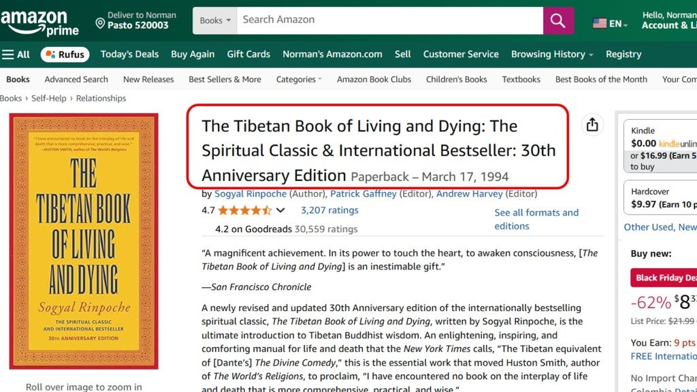Open the Children's Books section
The width and height of the screenshot is (697, 392).
[456, 79]
